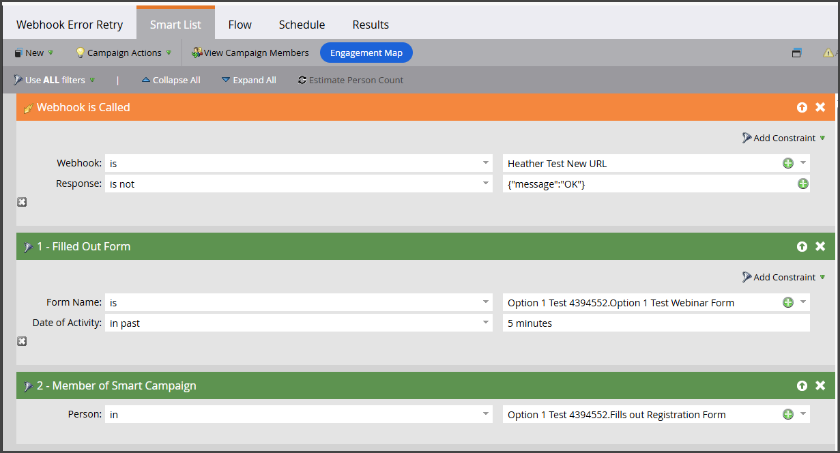Add Constraint to Filled Out Form
The height and width of the screenshot is (453, 840).
pos(784,277)
